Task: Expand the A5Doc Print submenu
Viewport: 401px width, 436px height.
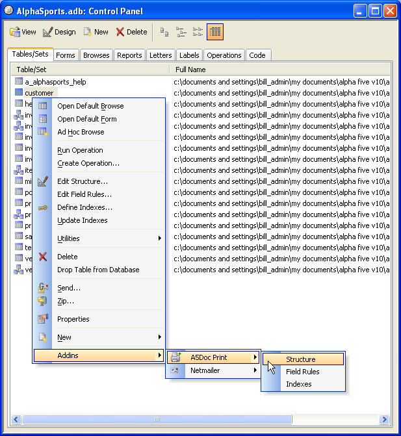Action: point(213,357)
